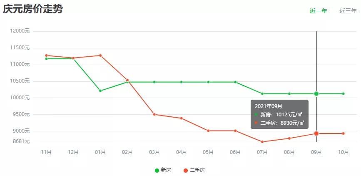Click the red 二手房 legend dot

(185, 170)
